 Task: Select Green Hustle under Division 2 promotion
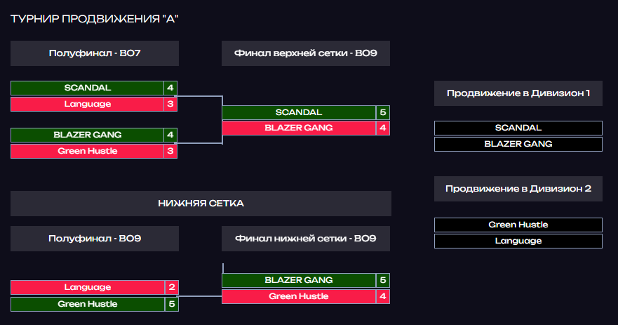pos(518,225)
